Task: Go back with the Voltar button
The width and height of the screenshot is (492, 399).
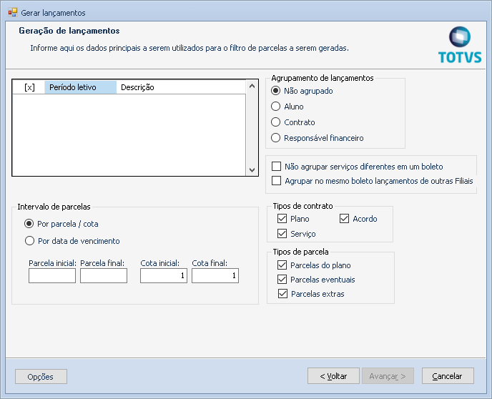Action: pyautogui.click(x=333, y=376)
